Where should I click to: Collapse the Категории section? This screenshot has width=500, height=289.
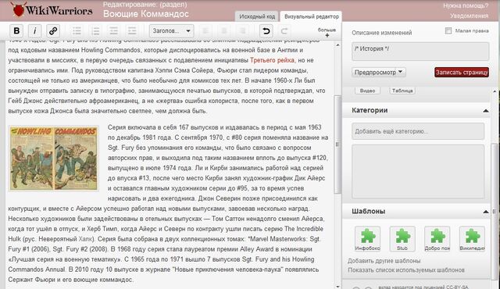coord(486,111)
